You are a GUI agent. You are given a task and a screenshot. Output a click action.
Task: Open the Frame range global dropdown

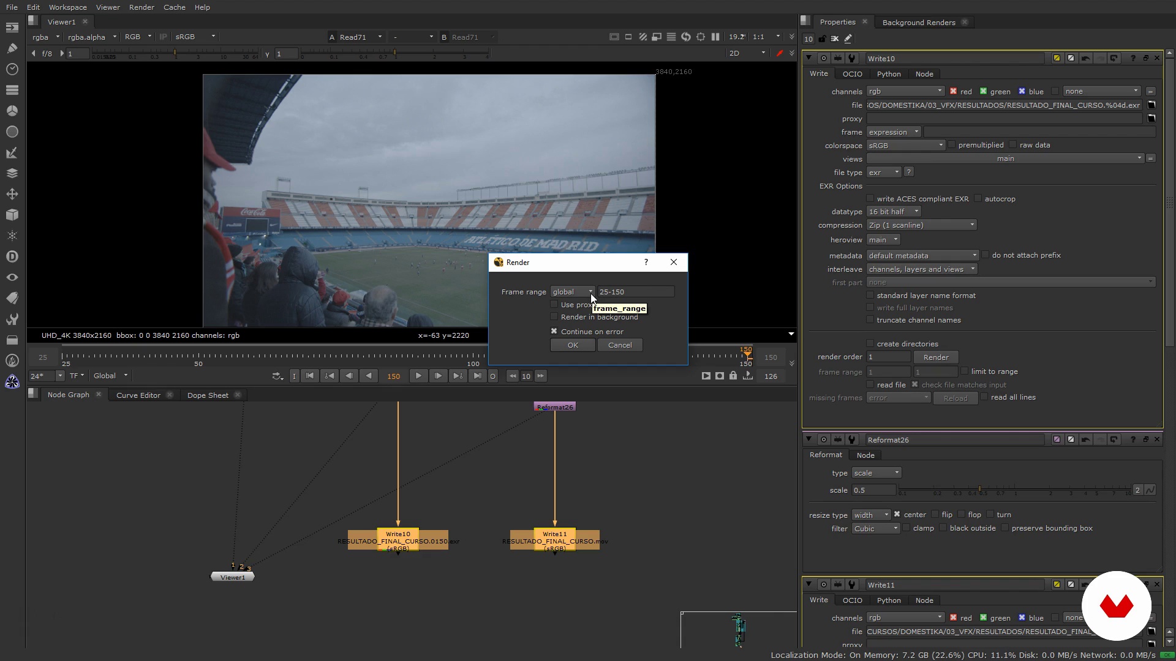(x=572, y=292)
